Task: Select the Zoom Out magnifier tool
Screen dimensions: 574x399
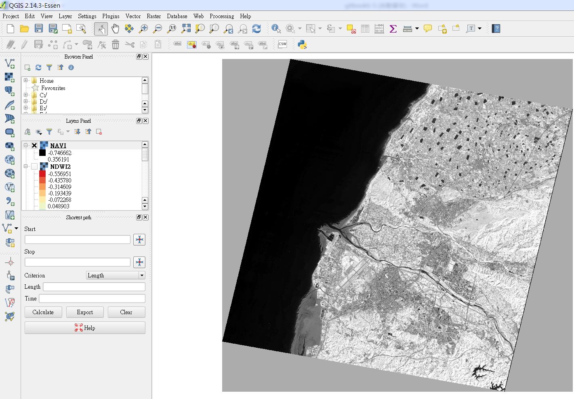Action: [158, 29]
